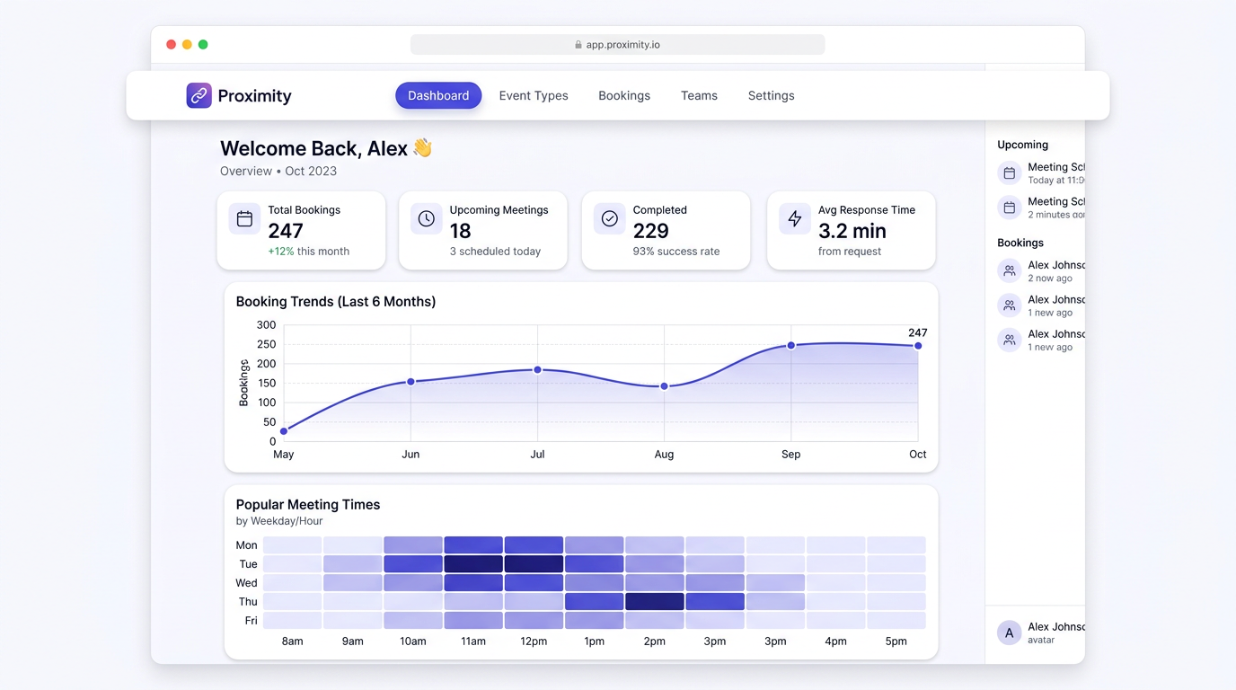Select the October data point on the trend chart
The height and width of the screenshot is (690, 1236).
click(917, 345)
